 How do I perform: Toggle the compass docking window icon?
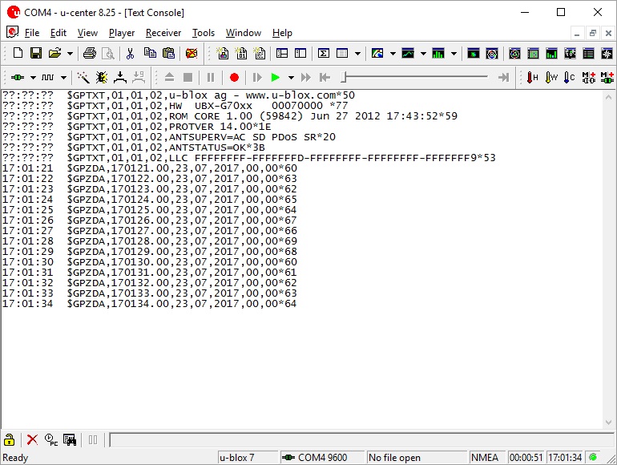coord(607,53)
